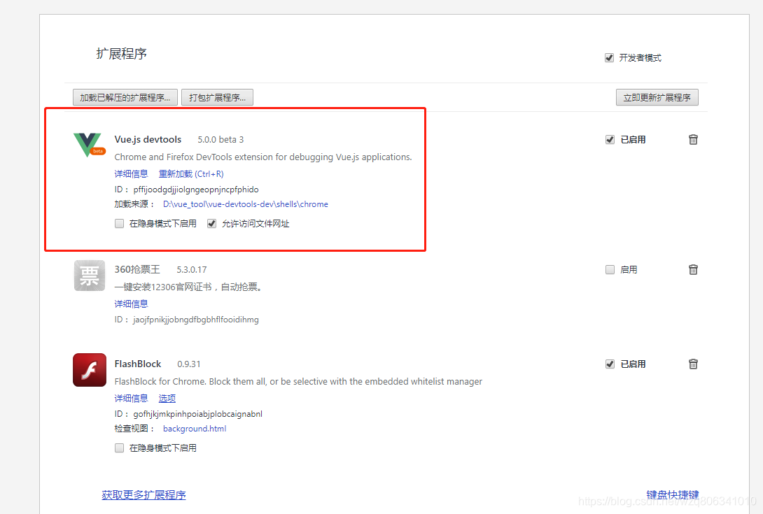Enable the 360抢票王 extension checkbox

tap(610, 269)
